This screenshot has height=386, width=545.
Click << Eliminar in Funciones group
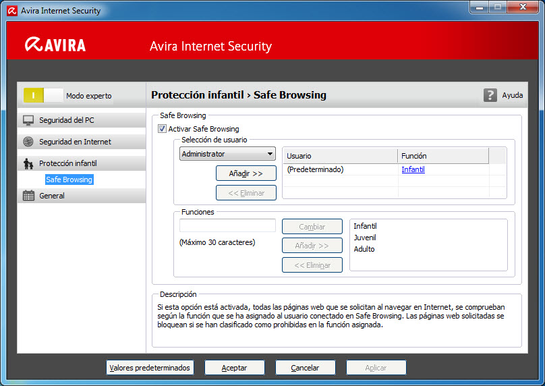[x=312, y=265]
